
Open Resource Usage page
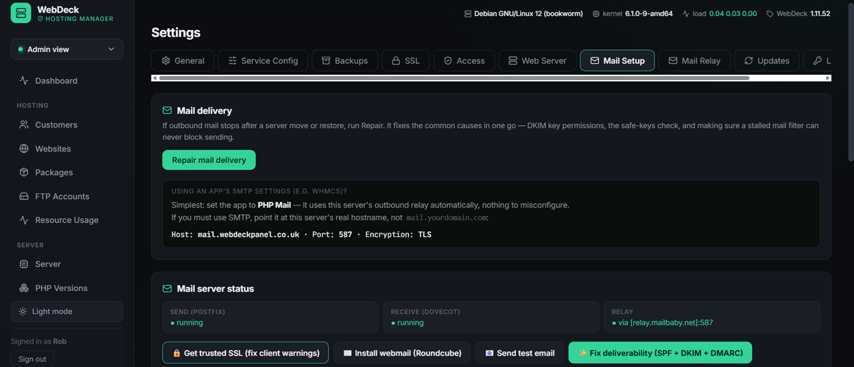click(x=67, y=220)
